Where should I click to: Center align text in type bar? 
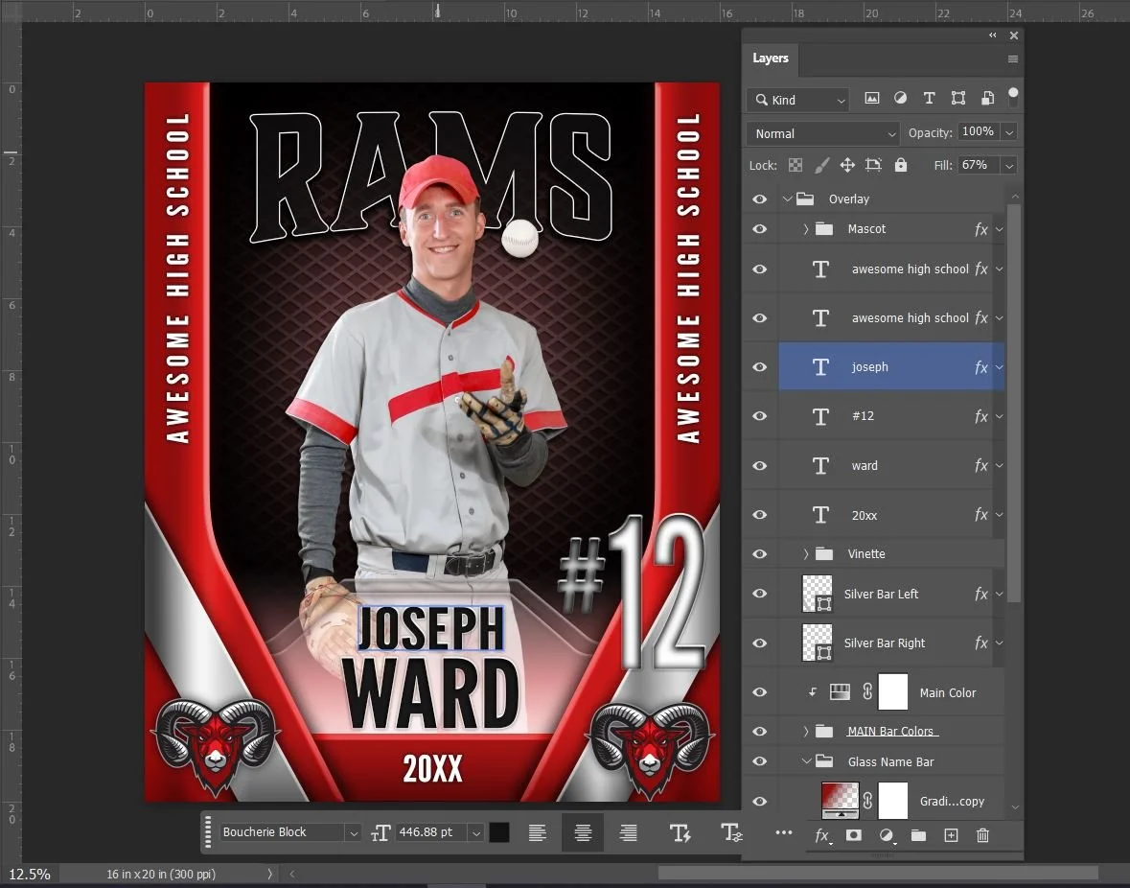tap(583, 833)
